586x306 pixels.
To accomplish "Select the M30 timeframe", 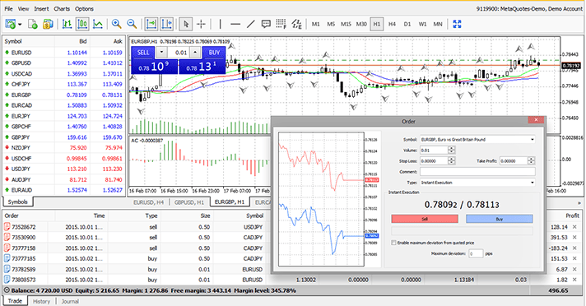I will pos(361,25).
